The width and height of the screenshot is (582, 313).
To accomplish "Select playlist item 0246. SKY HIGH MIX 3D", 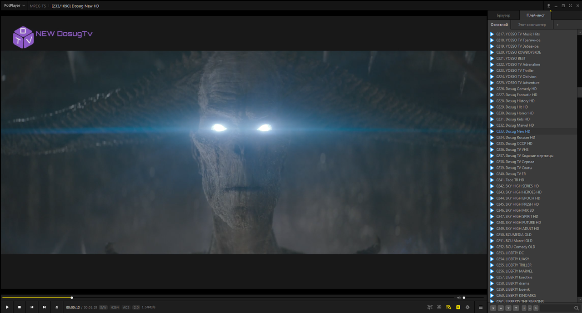I will coord(533,210).
